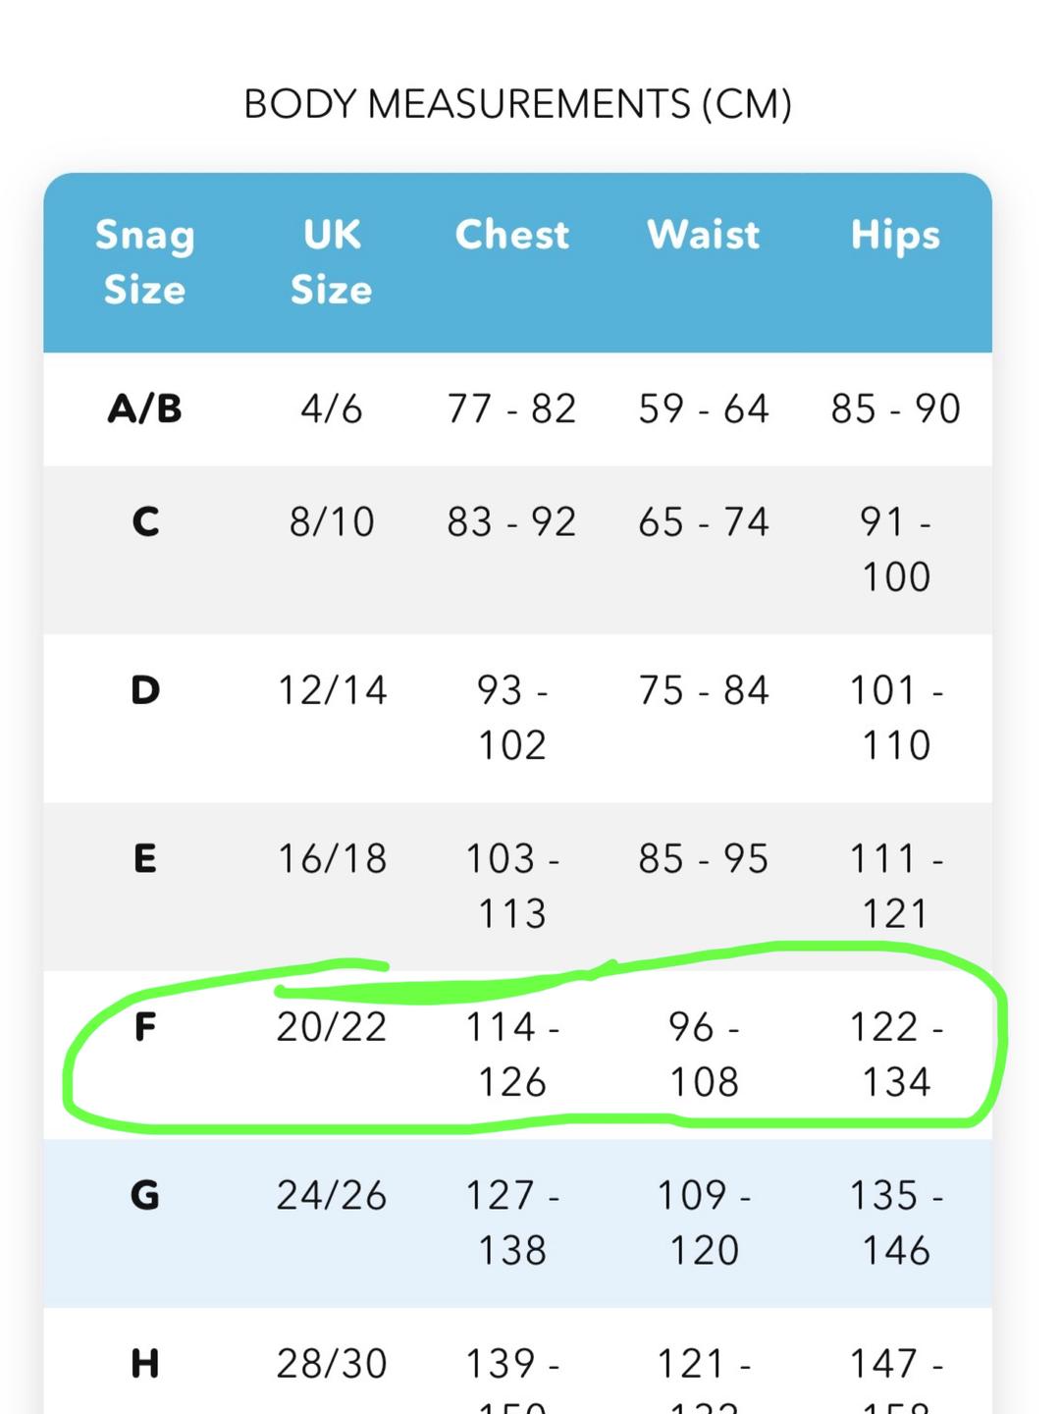Click the 96 - 108 waist measurement

point(704,1055)
